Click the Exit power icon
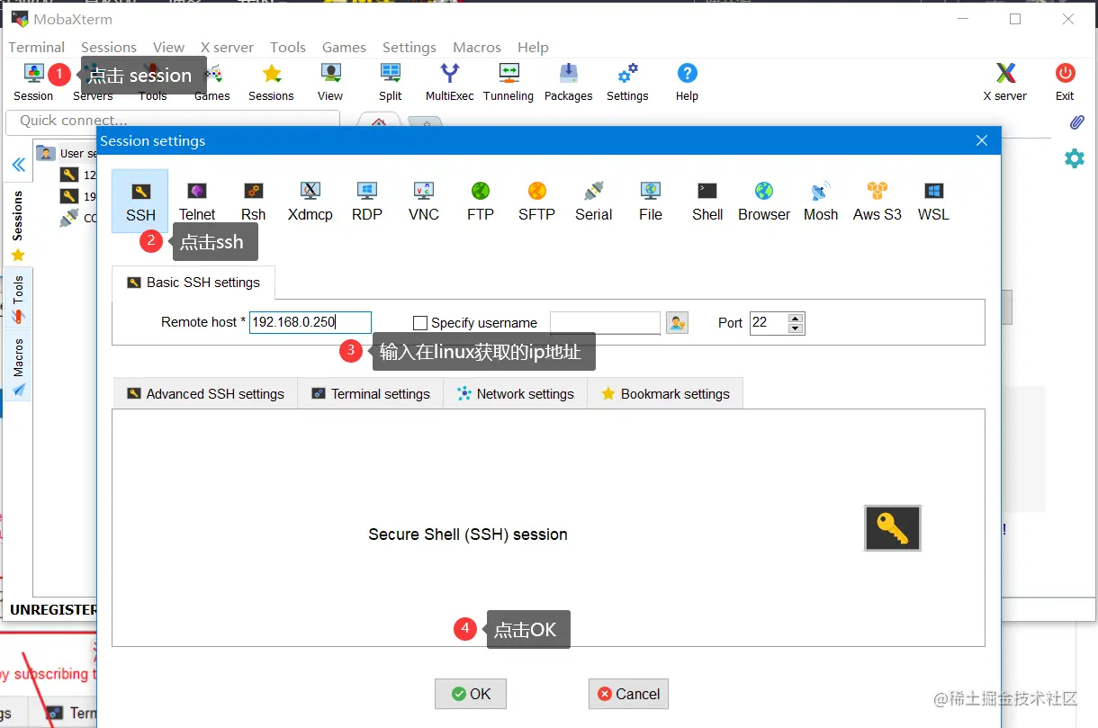 1065,82
